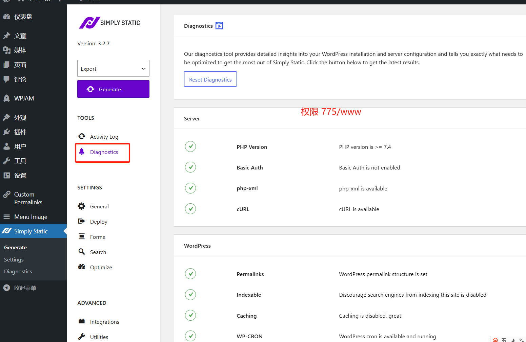
Task: Click the Permalinks status checkmark icon
Action: tap(190, 274)
